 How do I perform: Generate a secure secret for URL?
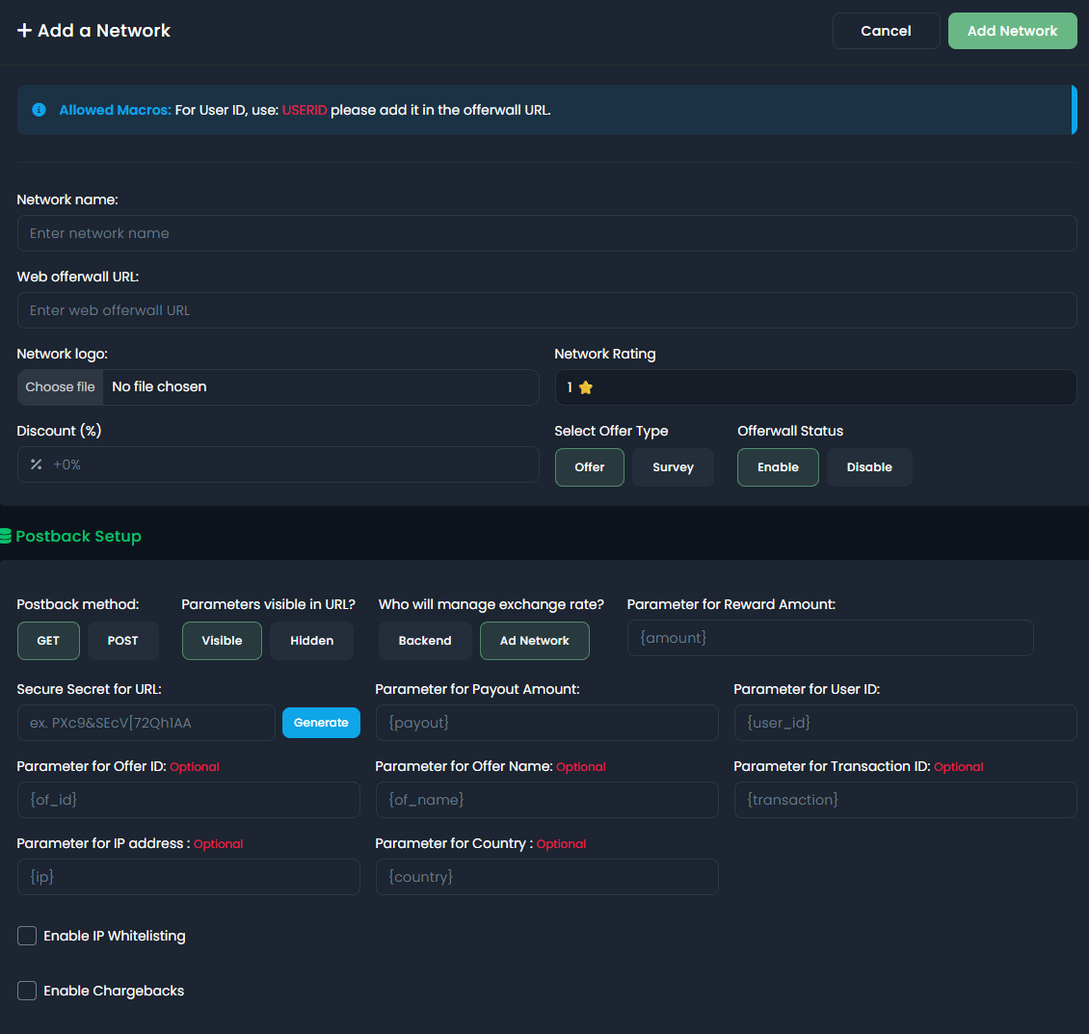(x=321, y=723)
